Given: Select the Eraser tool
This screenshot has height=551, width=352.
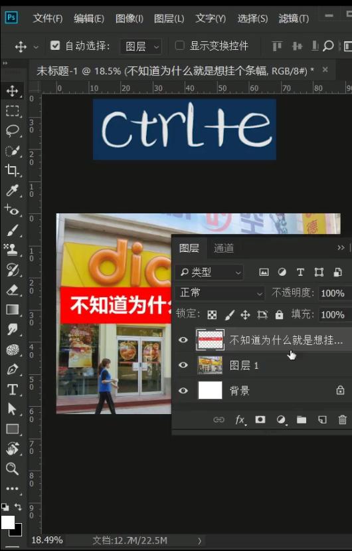Looking at the screenshot, I should click(13, 290).
